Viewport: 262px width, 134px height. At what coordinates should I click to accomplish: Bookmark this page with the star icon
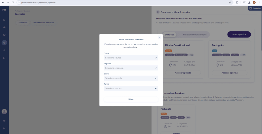click(230, 2)
